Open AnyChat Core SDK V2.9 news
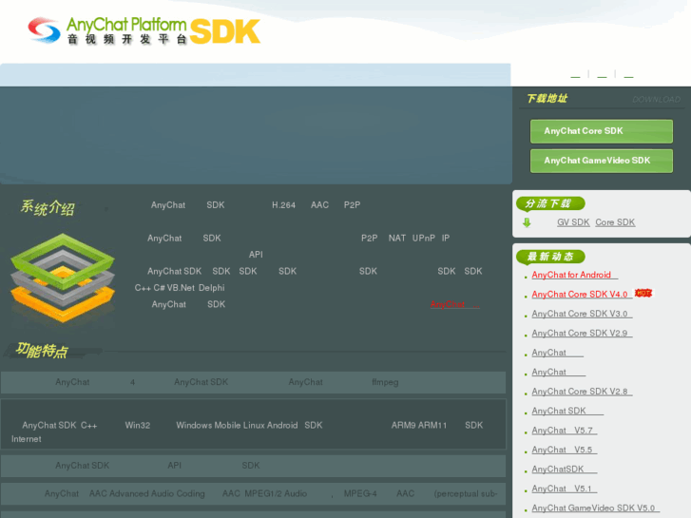691x518 pixels. 582,333
